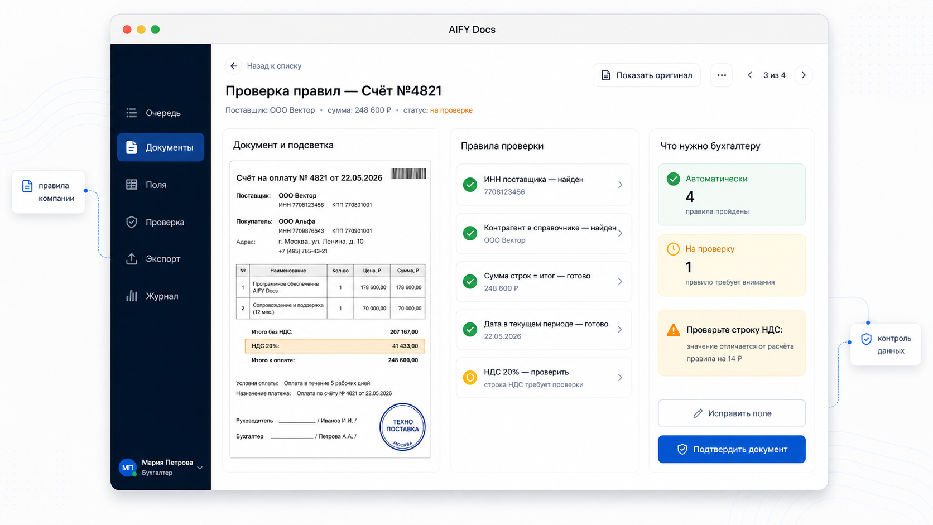This screenshot has height=525, width=933.
Task: Click the pencil icon in Исправить поле
Action: point(698,413)
